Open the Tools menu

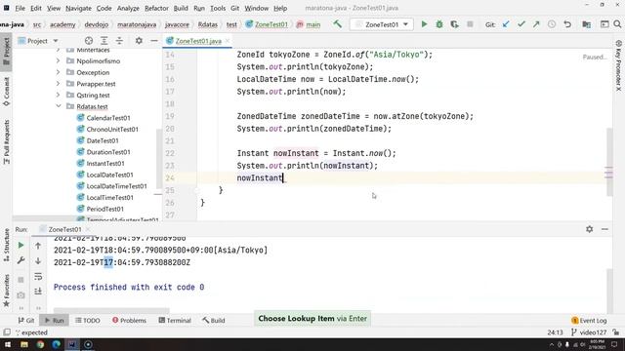point(218,8)
